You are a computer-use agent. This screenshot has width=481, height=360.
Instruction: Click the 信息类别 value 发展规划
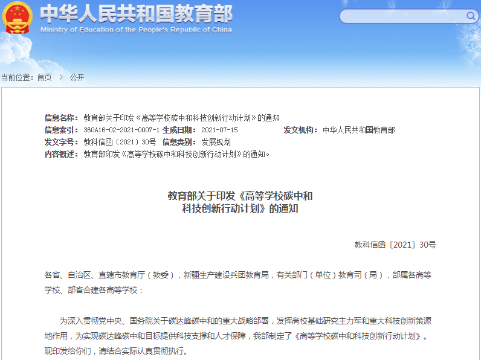click(x=216, y=142)
